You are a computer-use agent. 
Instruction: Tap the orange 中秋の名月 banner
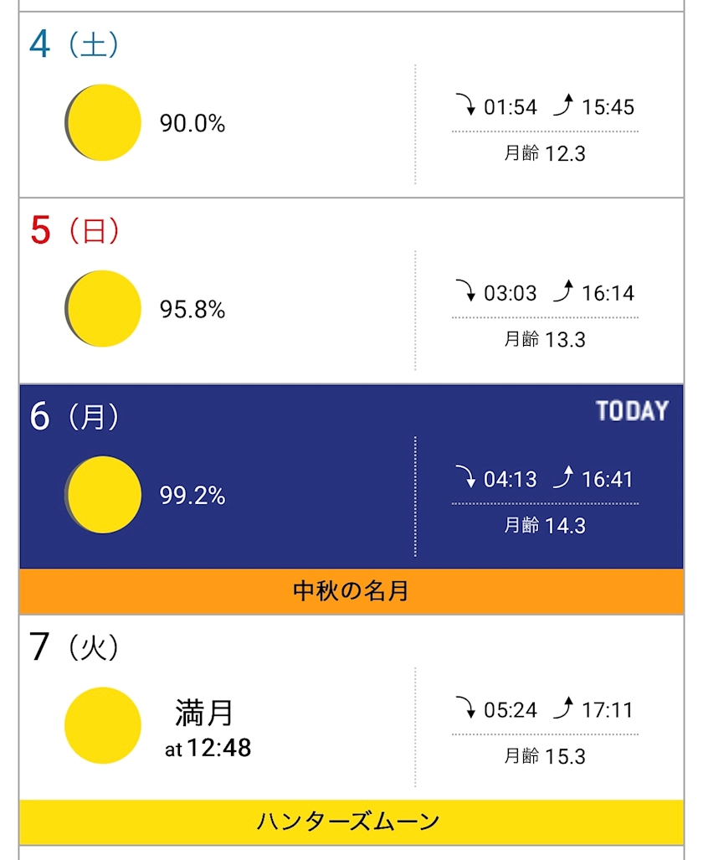coord(351,591)
